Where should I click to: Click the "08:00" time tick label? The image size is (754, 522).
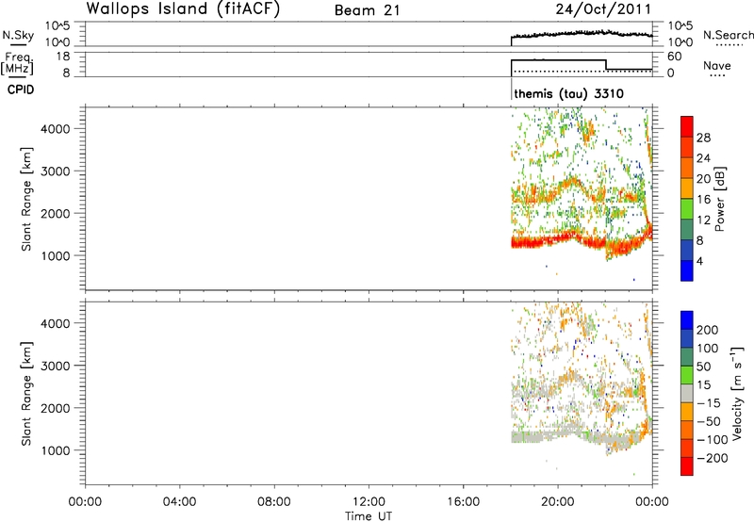pos(274,502)
